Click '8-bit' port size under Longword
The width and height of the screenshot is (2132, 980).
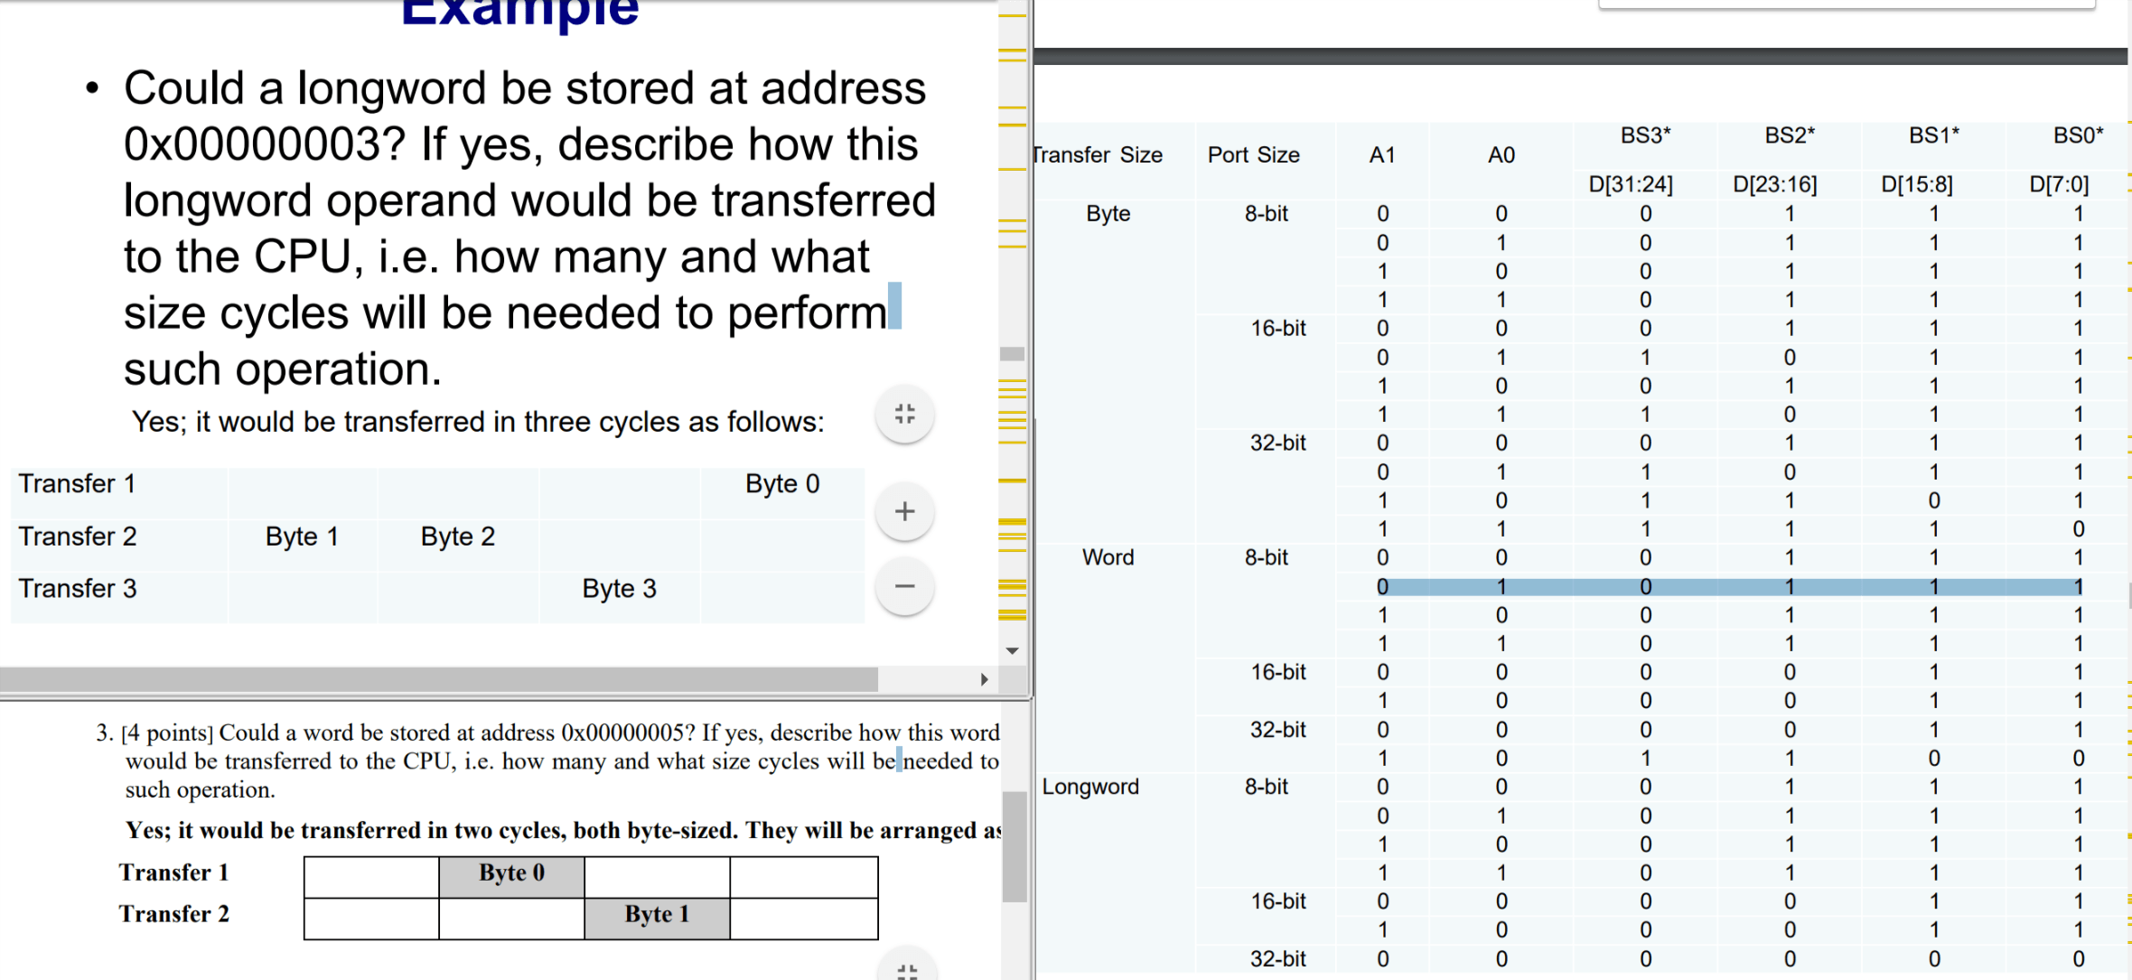click(x=1267, y=787)
